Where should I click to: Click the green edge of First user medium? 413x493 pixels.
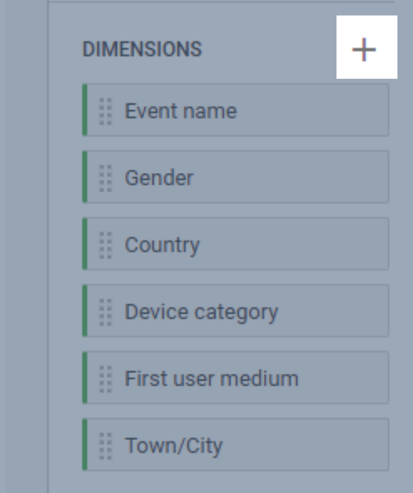85,378
